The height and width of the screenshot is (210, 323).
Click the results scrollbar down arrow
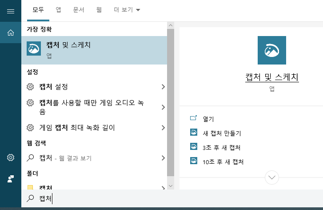[171, 186]
